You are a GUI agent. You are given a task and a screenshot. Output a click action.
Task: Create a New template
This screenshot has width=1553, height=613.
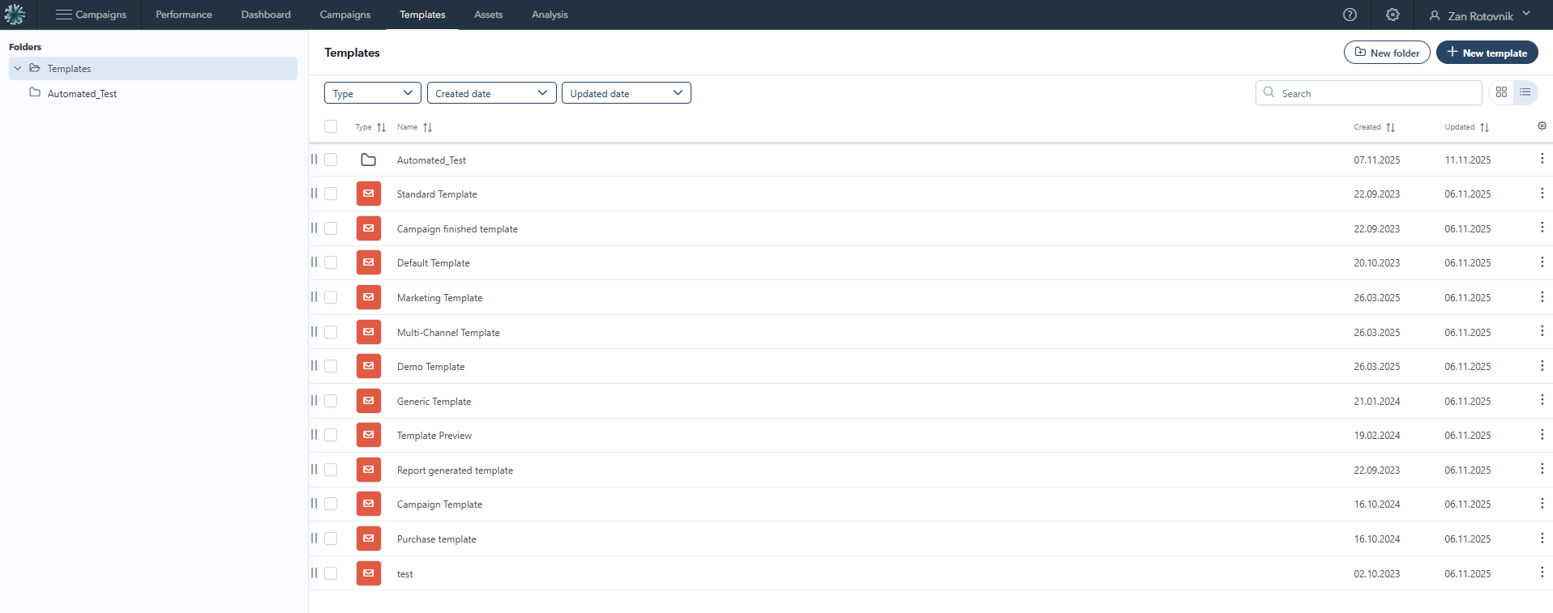point(1487,53)
